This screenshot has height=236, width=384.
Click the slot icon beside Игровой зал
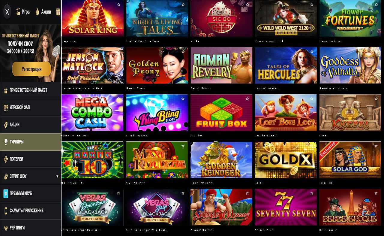(6, 107)
